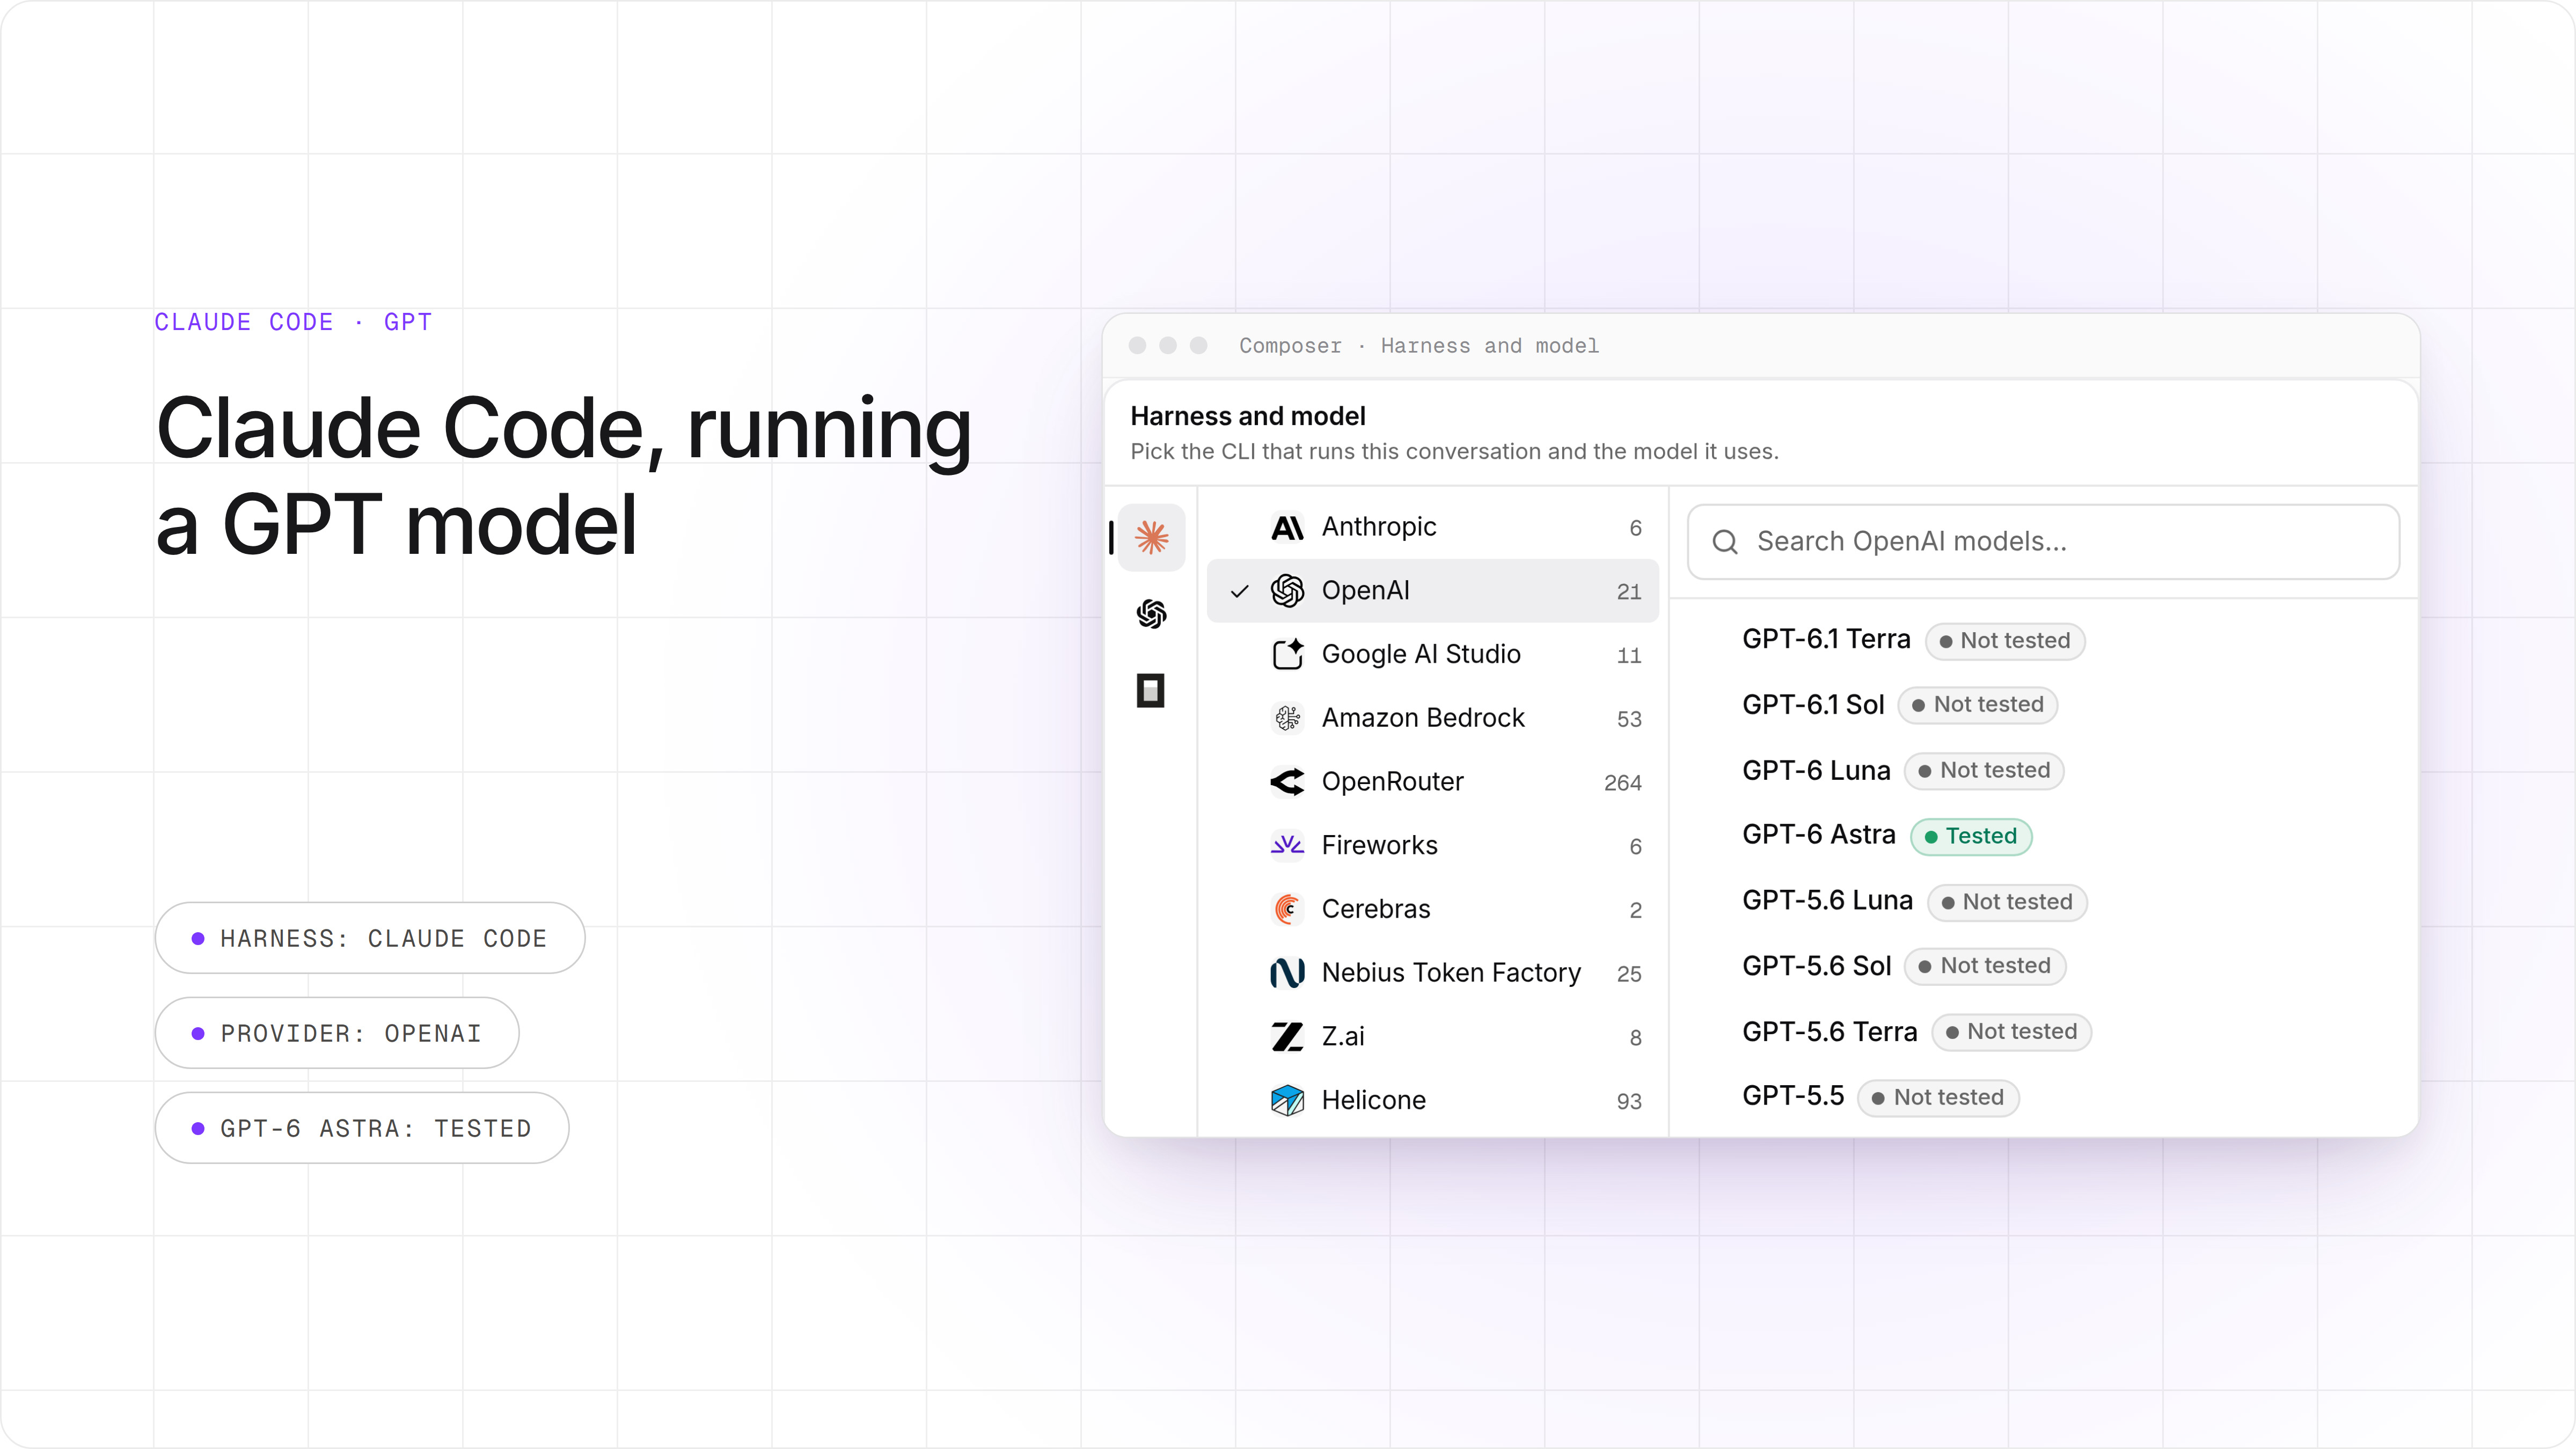Click the Z.ai logo icon
Viewport: 2576px width, 1449px height.
(x=1287, y=1037)
